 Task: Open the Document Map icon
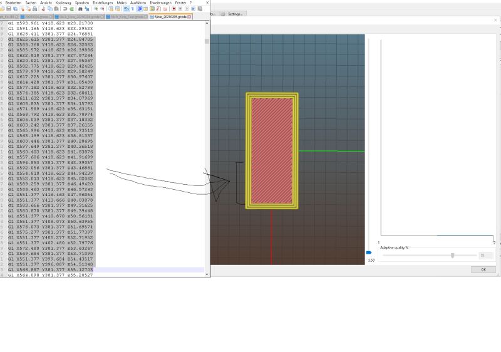point(152,9)
